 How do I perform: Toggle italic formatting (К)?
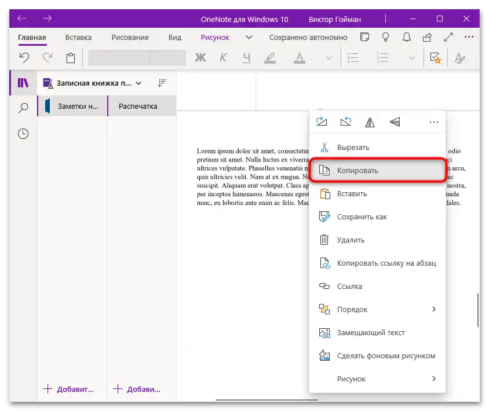223,58
